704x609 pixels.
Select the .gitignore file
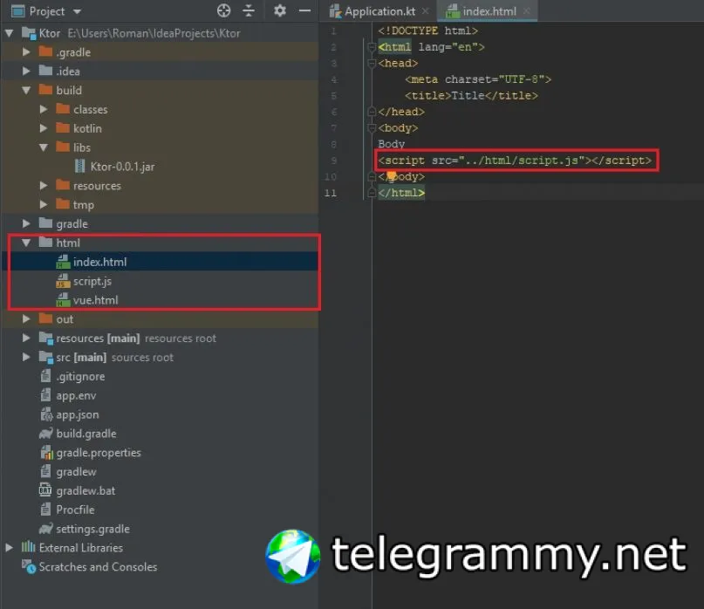point(80,376)
